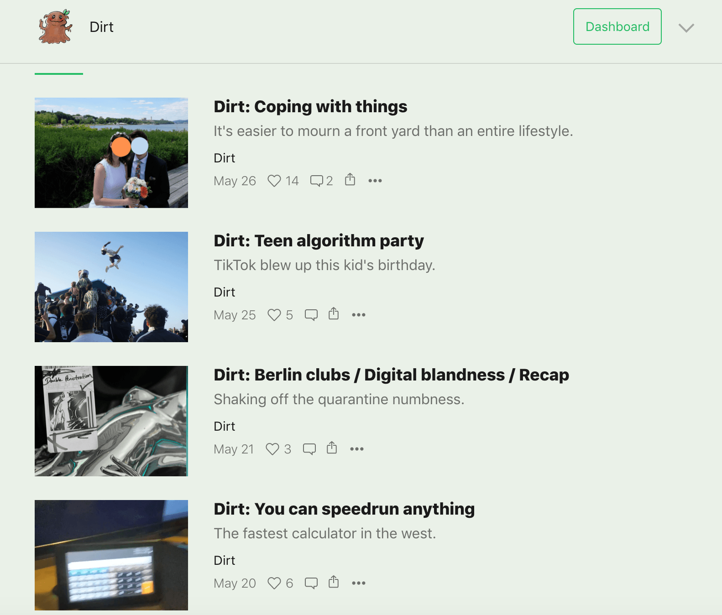Image resolution: width=722 pixels, height=615 pixels.
Task: Open more options for Berlin clubs post
Action: click(357, 449)
